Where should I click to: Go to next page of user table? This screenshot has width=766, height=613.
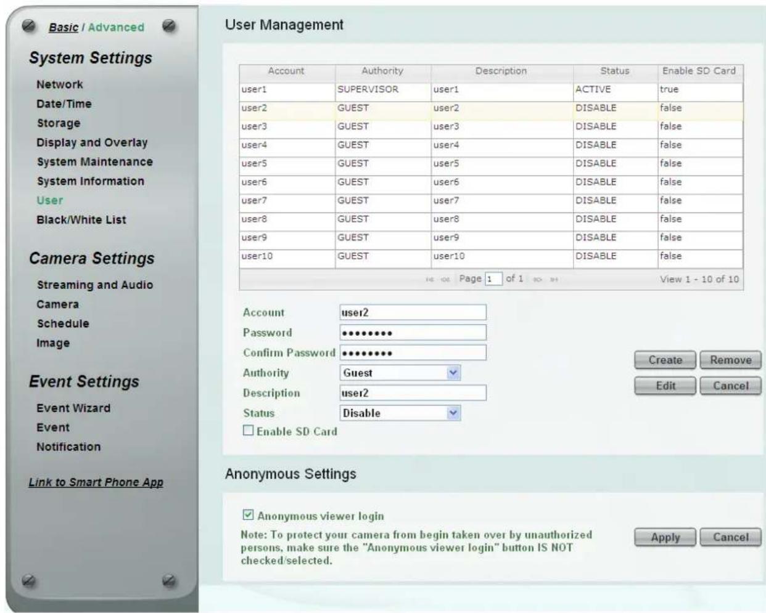pos(538,280)
